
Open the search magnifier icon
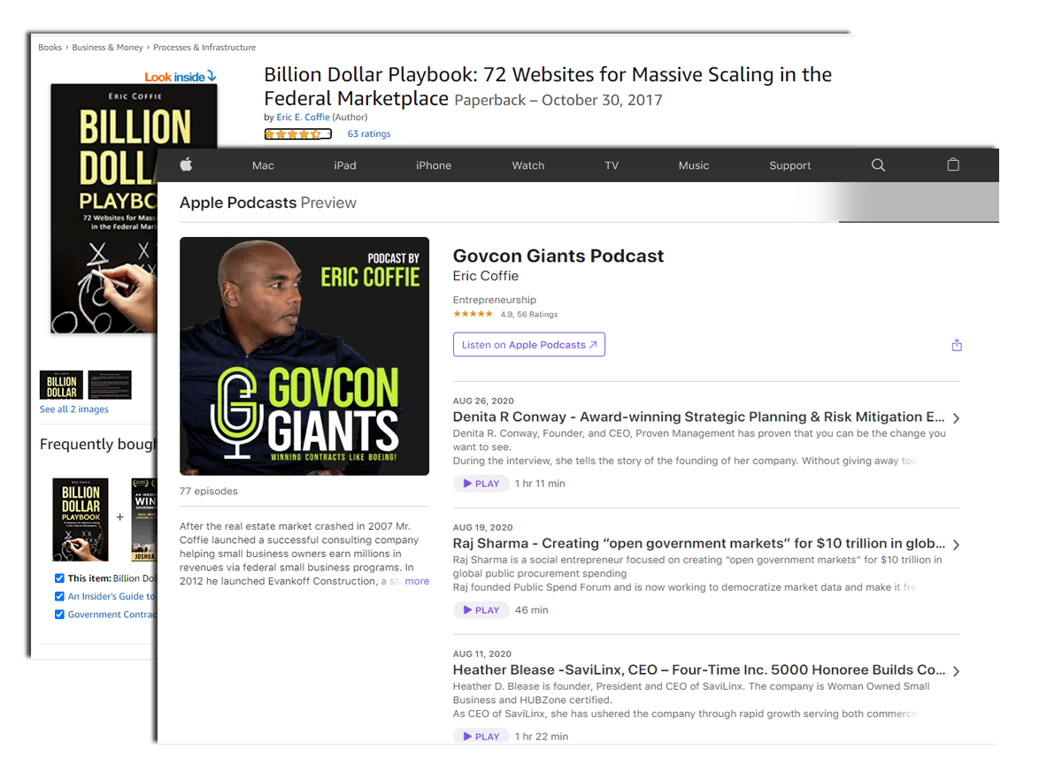[x=878, y=165]
